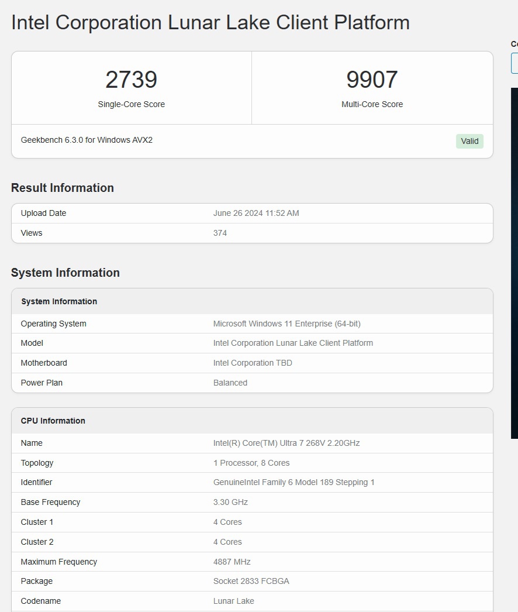Click the Valid result badge
Screen dimensions: 518x612
point(469,141)
